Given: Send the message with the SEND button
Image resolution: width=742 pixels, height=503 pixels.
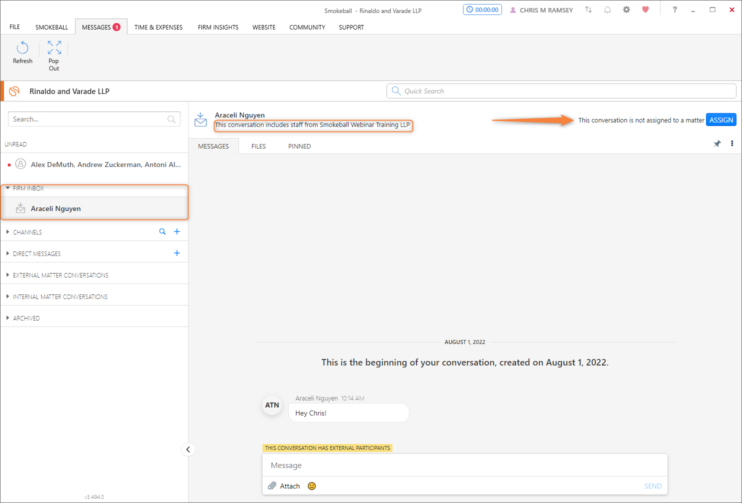Looking at the screenshot, I should pyautogui.click(x=653, y=486).
